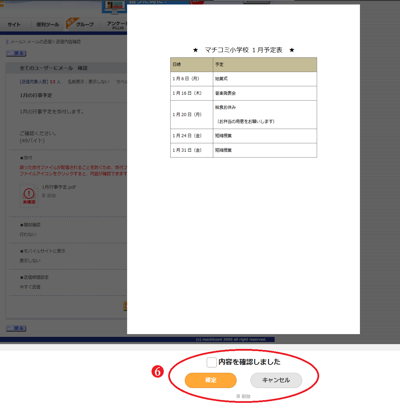Click the trash icon beside 1月行事予定.pdf
Image resolution: width=400 pixels, height=407 pixels.
pyautogui.click(x=44, y=196)
